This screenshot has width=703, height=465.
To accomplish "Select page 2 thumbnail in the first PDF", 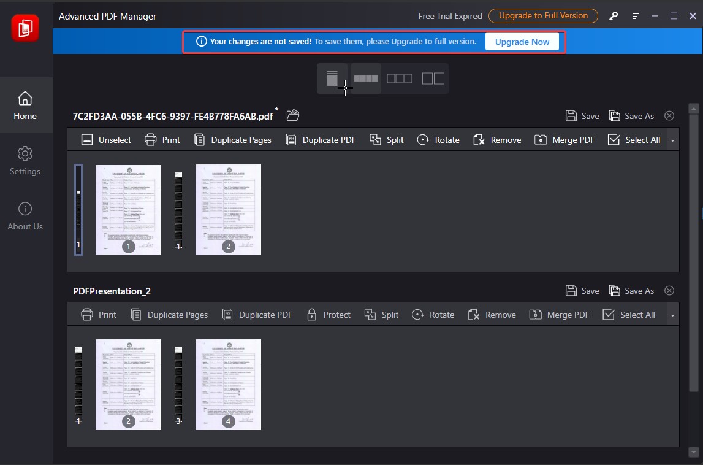I will 228,209.
